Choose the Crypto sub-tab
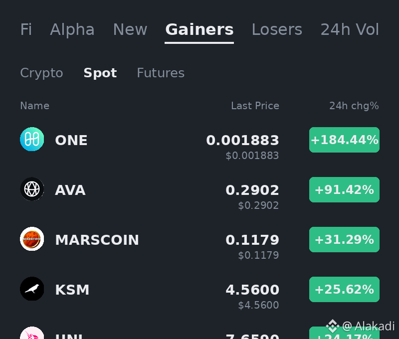399x339 pixels. pos(41,73)
